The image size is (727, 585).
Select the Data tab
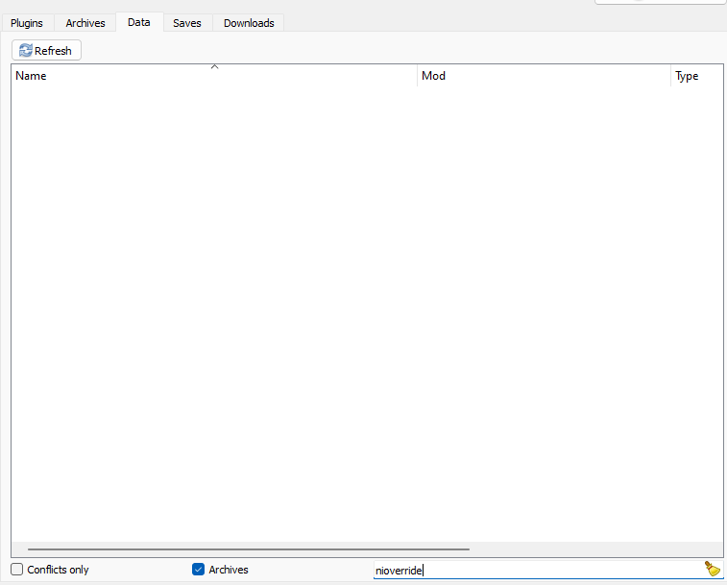(x=139, y=22)
